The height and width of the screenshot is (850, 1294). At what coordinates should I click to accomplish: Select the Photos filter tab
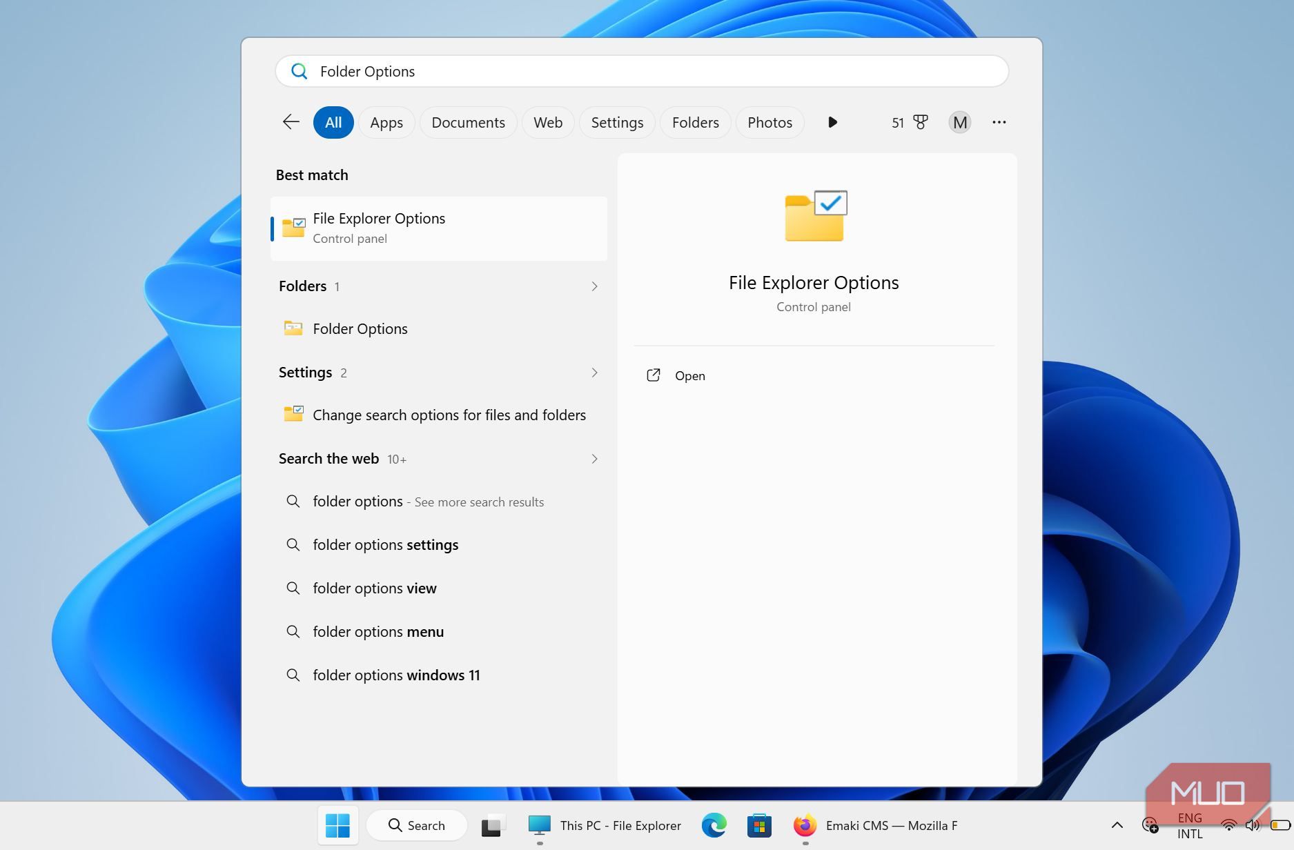click(x=769, y=122)
